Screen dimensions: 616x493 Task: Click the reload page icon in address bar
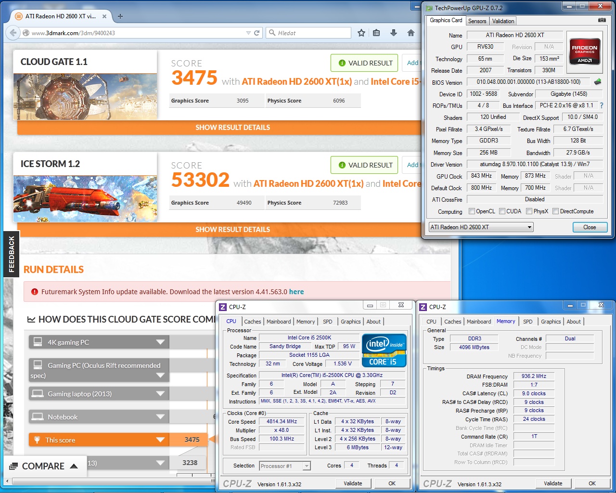tap(257, 33)
